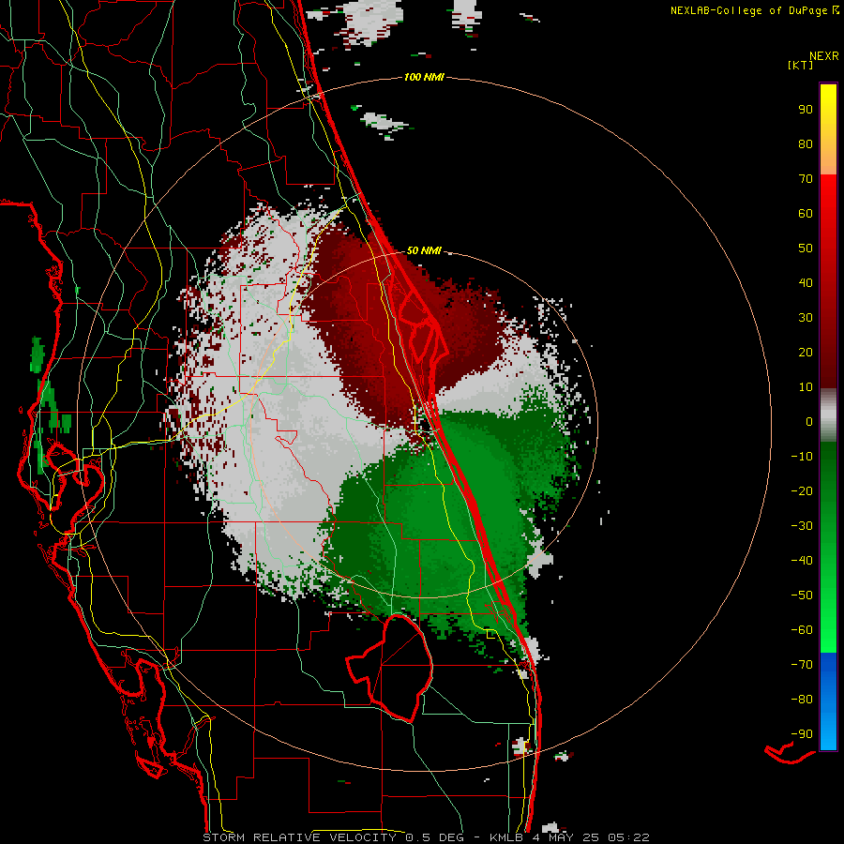Viewport: 844px width, 844px height.
Task: Click the -60 value on velocity scale
Action: pos(802,630)
